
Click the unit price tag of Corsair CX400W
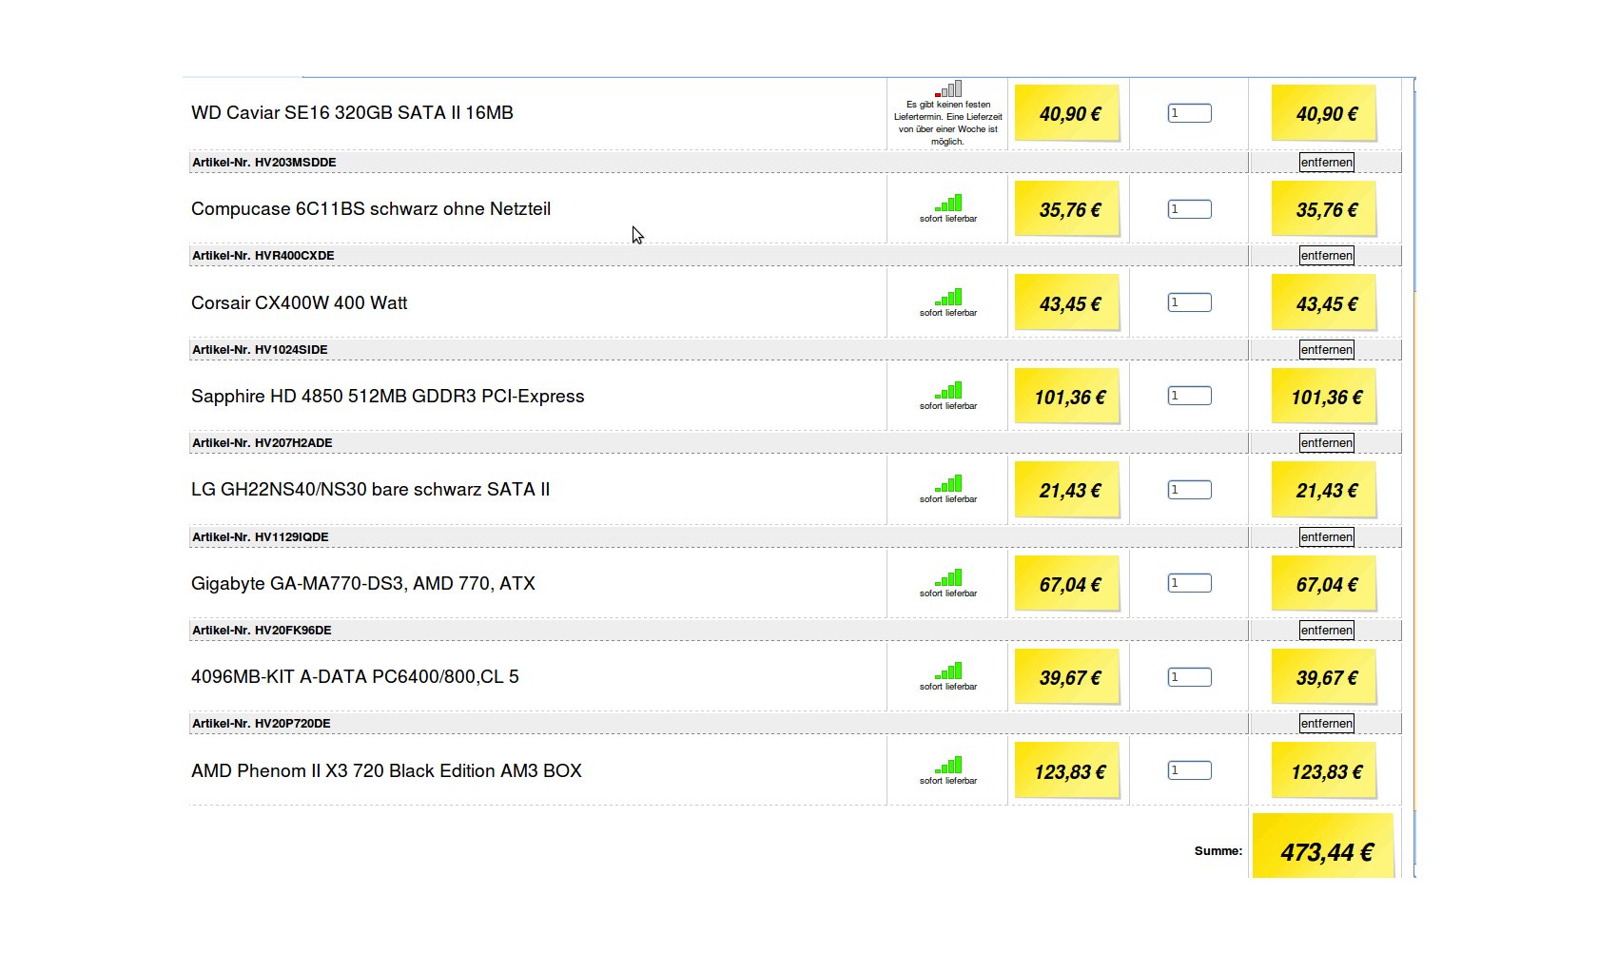point(1068,303)
